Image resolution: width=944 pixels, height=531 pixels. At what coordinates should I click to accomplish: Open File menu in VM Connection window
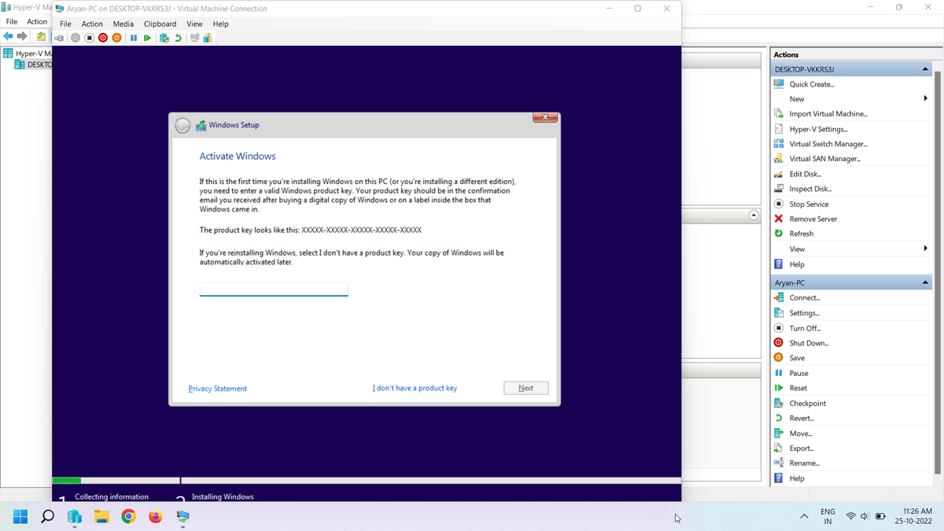(x=65, y=24)
